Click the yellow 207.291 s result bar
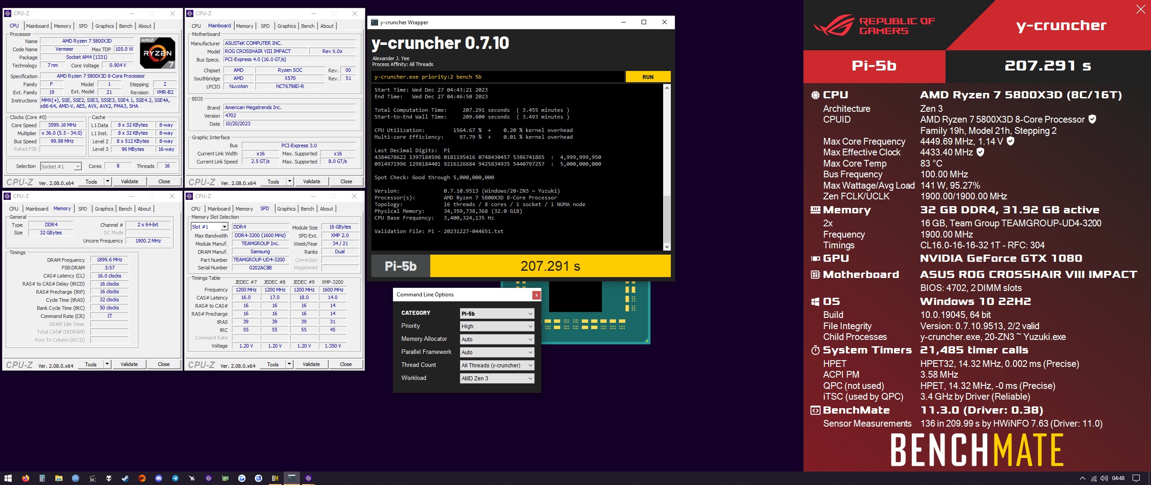The height and width of the screenshot is (485, 1151). (x=550, y=266)
